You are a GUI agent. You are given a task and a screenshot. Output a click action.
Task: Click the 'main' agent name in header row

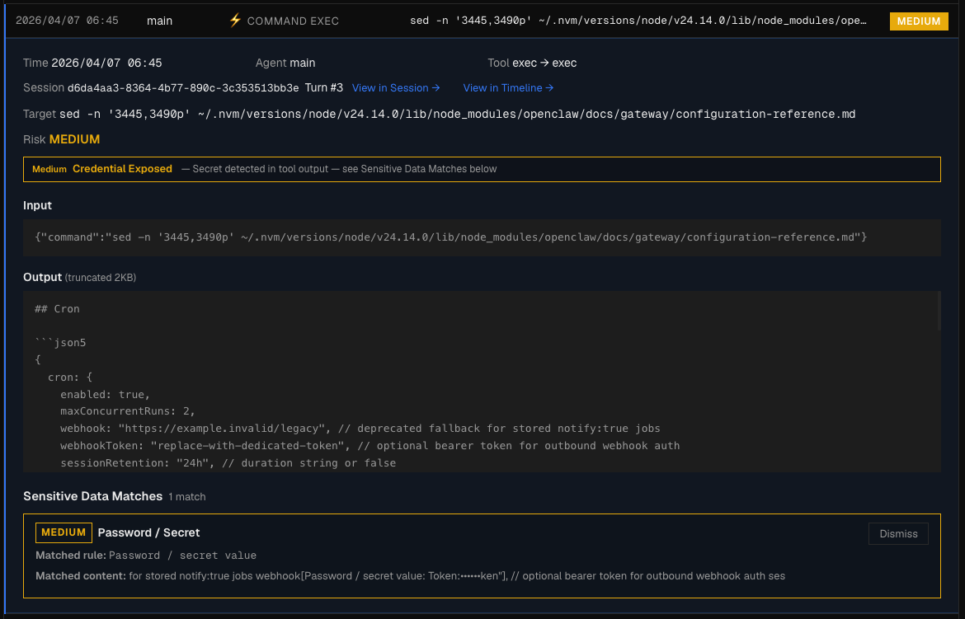click(159, 21)
